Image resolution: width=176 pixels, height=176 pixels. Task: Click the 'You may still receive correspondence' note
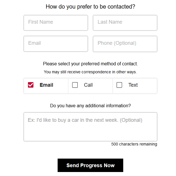click(x=90, y=72)
